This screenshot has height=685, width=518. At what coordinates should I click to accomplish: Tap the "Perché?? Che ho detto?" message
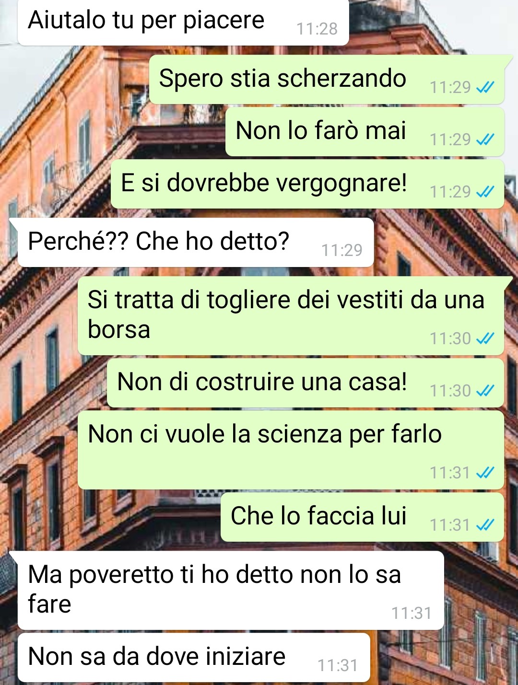[196, 242]
